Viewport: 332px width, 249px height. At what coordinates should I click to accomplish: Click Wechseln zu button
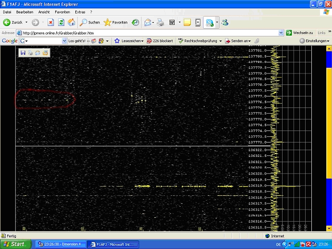pos(299,33)
